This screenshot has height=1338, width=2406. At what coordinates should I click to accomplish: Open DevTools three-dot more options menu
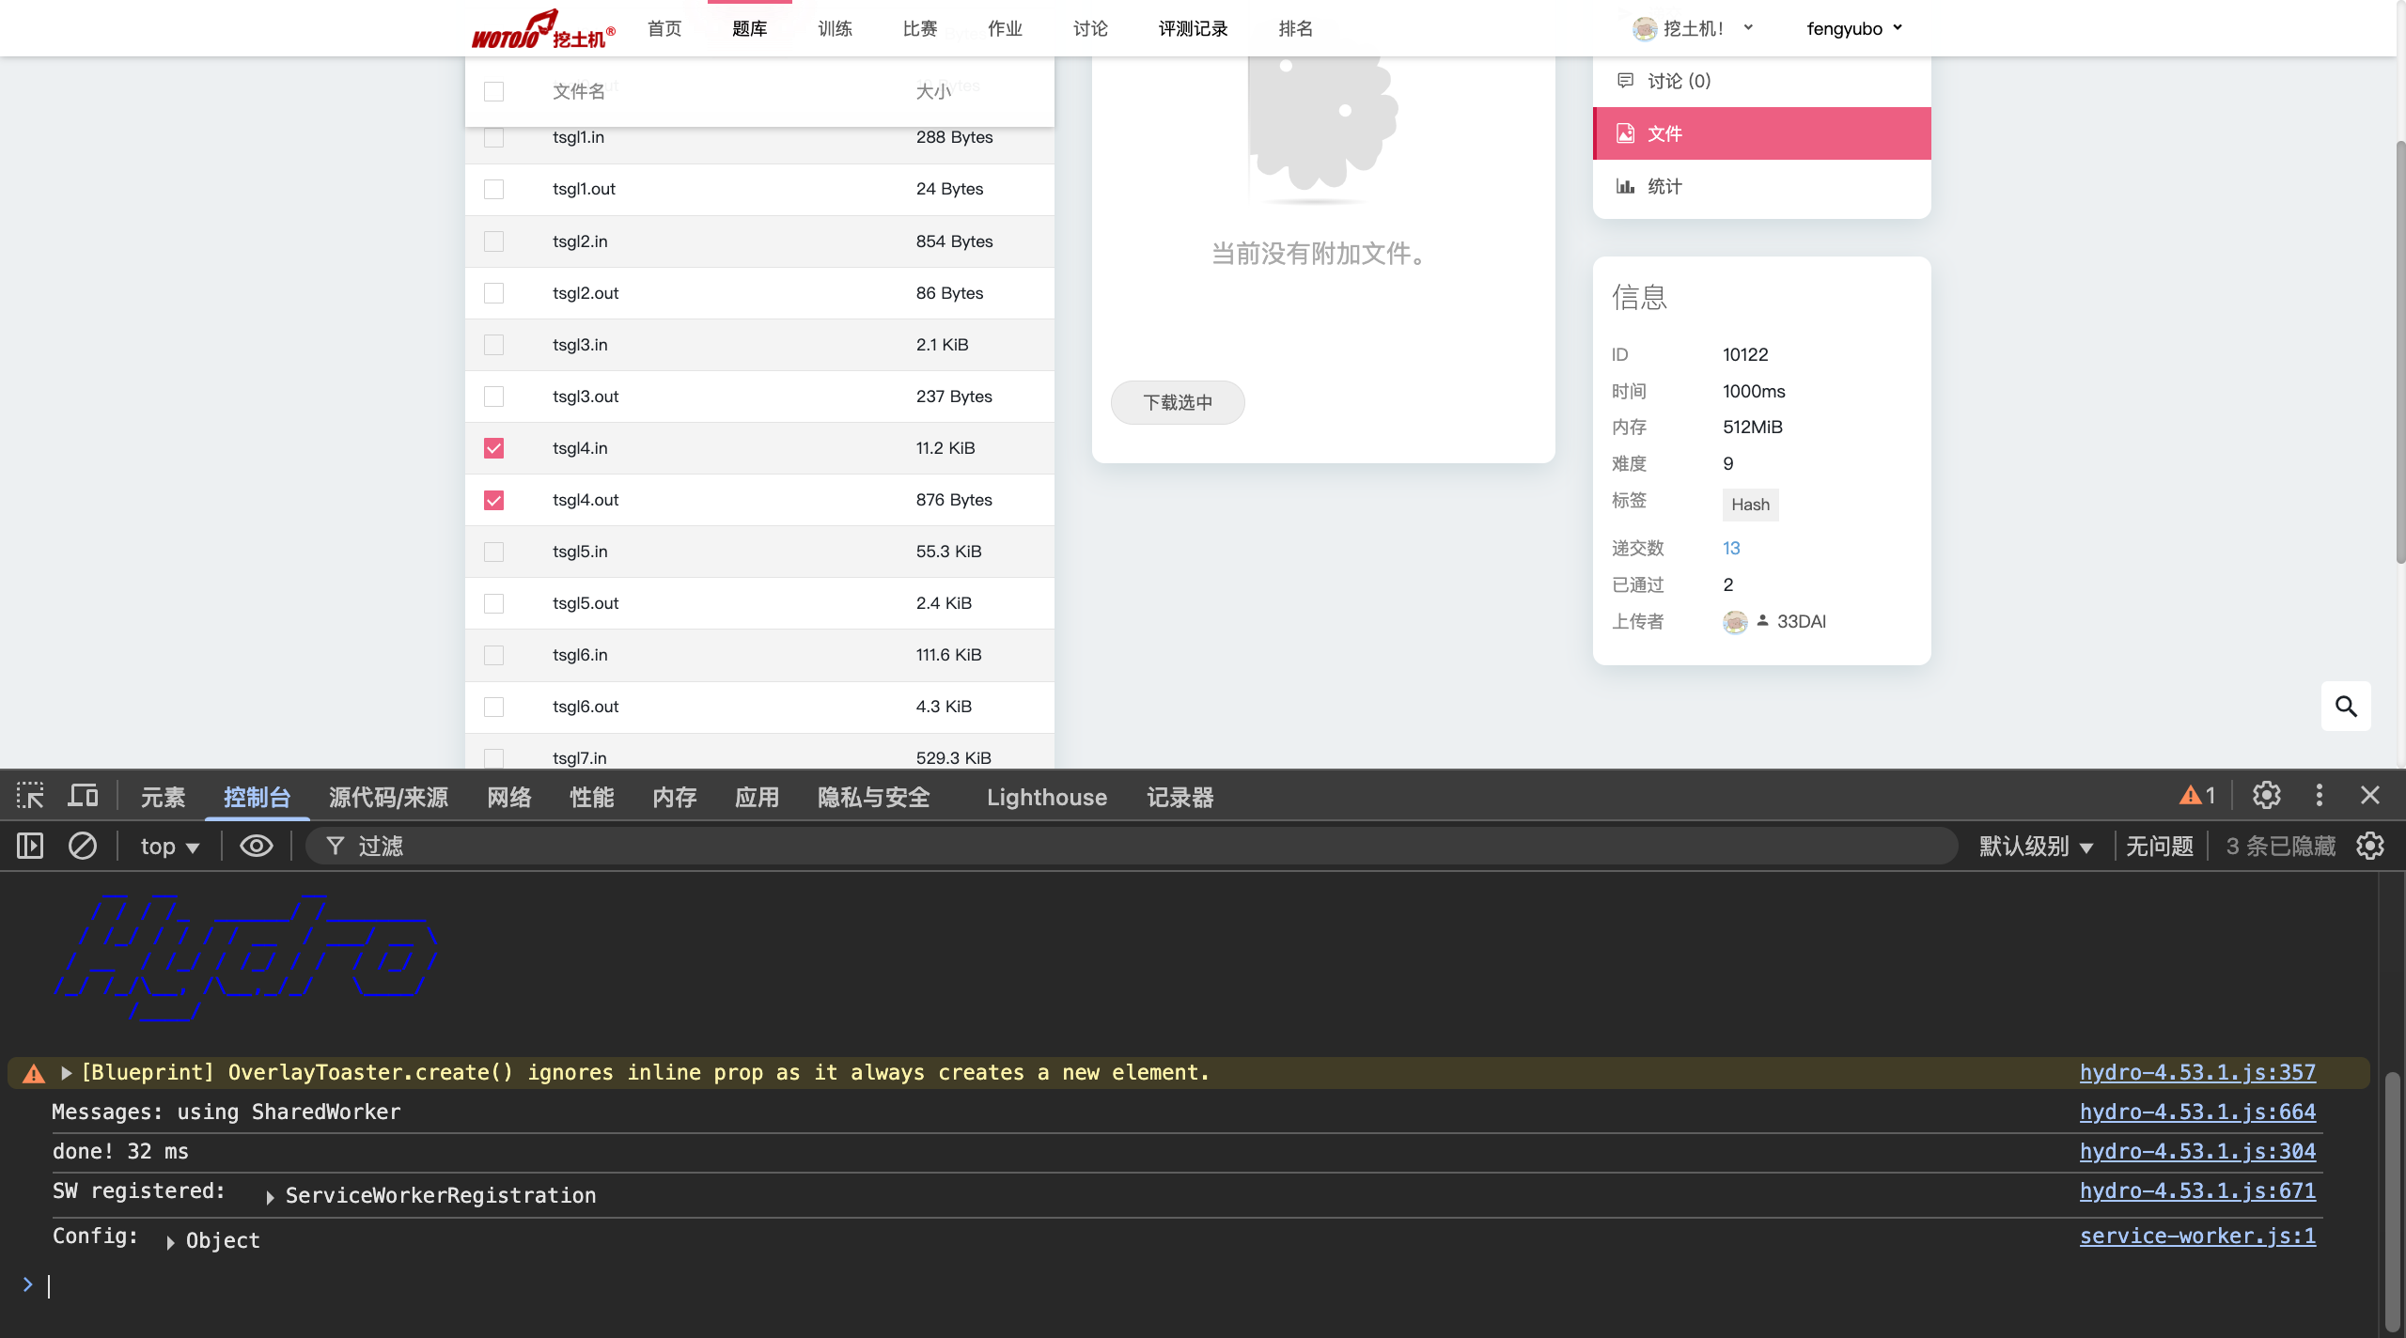click(2319, 796)
